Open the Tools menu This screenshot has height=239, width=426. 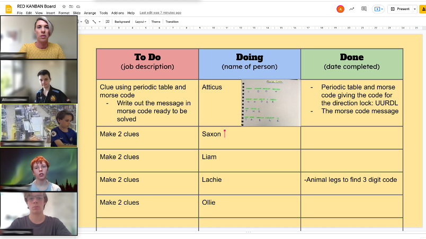(x=103, y=13)
